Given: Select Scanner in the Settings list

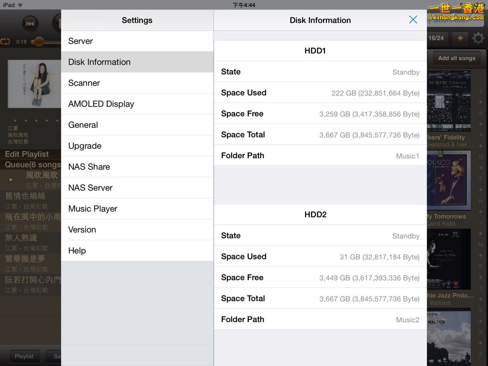Looking at the screenshot, I should coord(137,83).
